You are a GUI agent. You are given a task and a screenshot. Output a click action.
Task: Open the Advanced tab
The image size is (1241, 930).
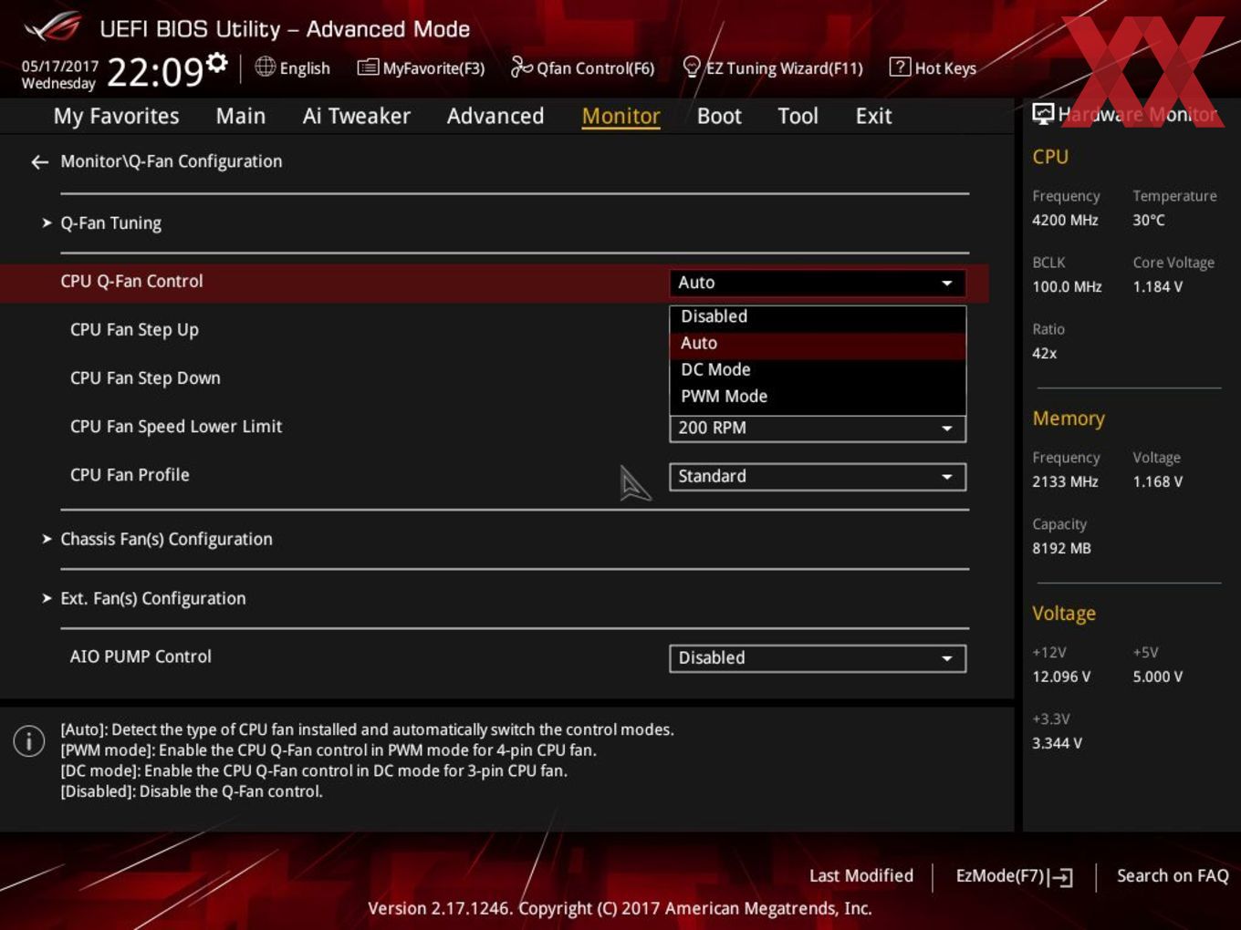point(495,116)
